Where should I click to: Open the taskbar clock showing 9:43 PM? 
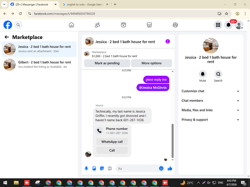[231, 183]
